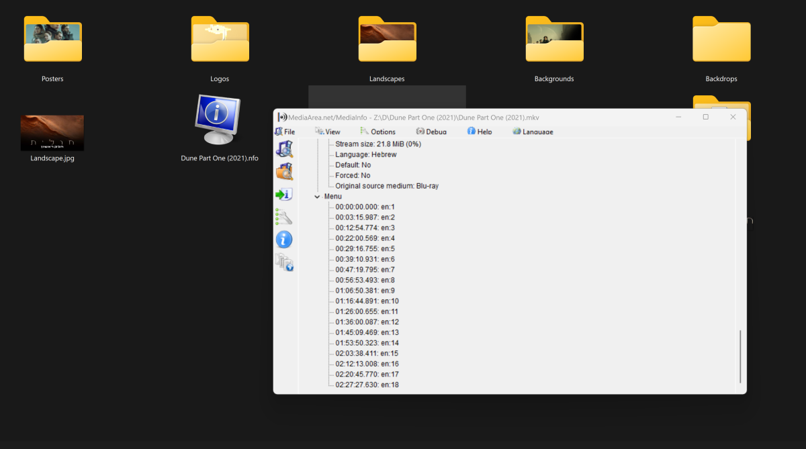Open the Options menu
Image resolution: width=806 pixels, height=449 pixels.
point(378,132)
